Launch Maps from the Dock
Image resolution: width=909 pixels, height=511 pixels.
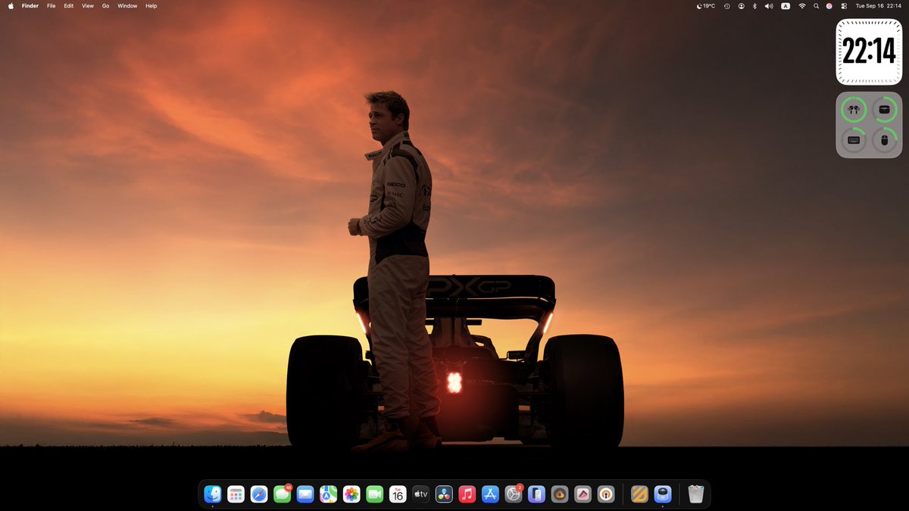point(328,494)
